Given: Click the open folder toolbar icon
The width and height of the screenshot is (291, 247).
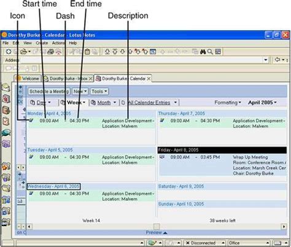Looking at the screenshot, I should click(23, 52).
